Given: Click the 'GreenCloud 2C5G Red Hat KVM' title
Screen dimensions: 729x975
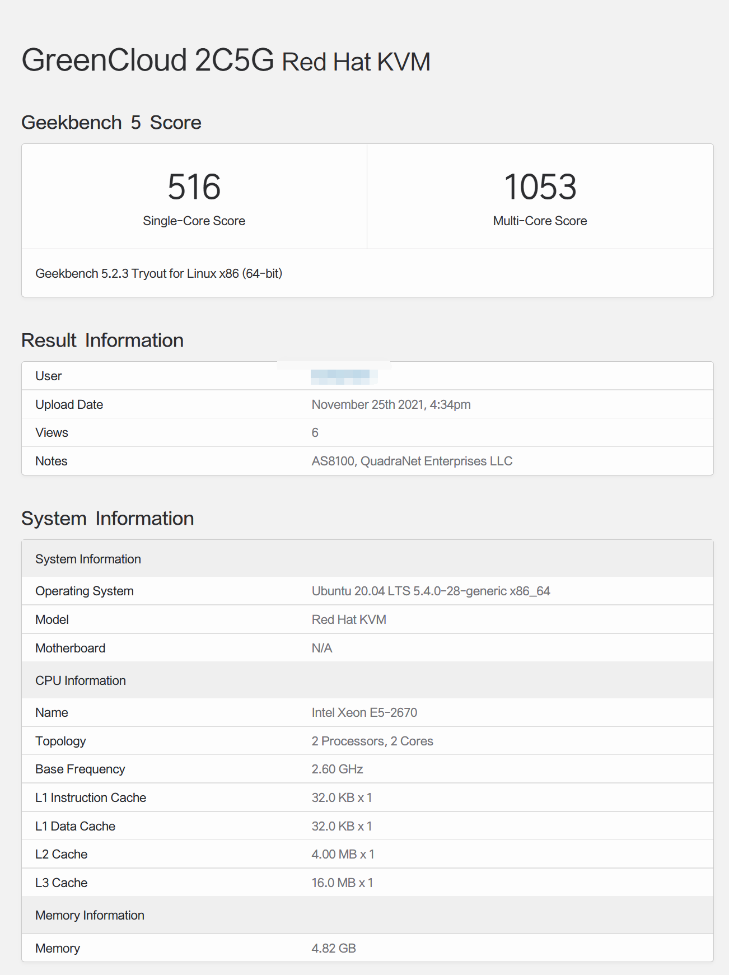Looking at the screenshot, I should pos(226,60).
